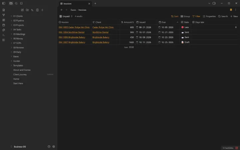240x150 pixels.
Task: Click the Bases breadcrumb
Action: pyautogui.click(x=73, y=10)
